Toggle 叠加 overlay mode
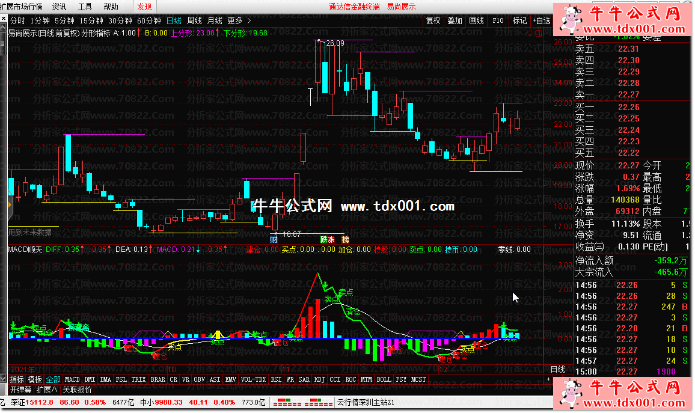This screenshot has width=695, height=413. [455, 20]
